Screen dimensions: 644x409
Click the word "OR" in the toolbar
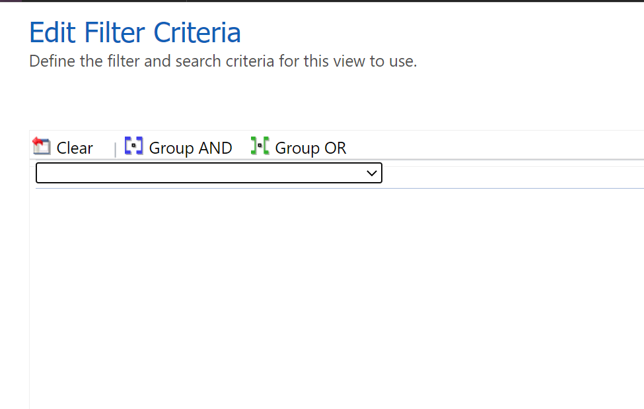point(335,148)
